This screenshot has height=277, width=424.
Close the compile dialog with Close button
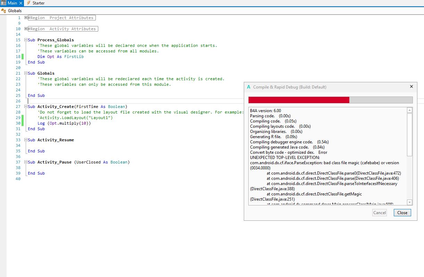click(402, 213)
